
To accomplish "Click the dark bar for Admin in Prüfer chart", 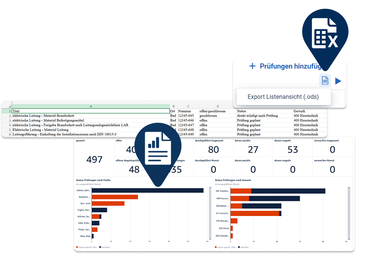I will (x=147, y=191).
